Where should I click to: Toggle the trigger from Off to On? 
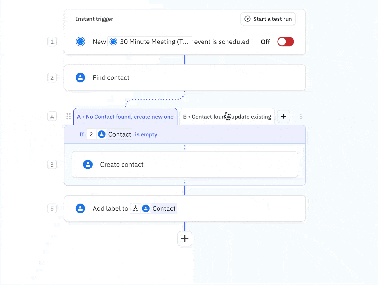[x=285, y=42]
